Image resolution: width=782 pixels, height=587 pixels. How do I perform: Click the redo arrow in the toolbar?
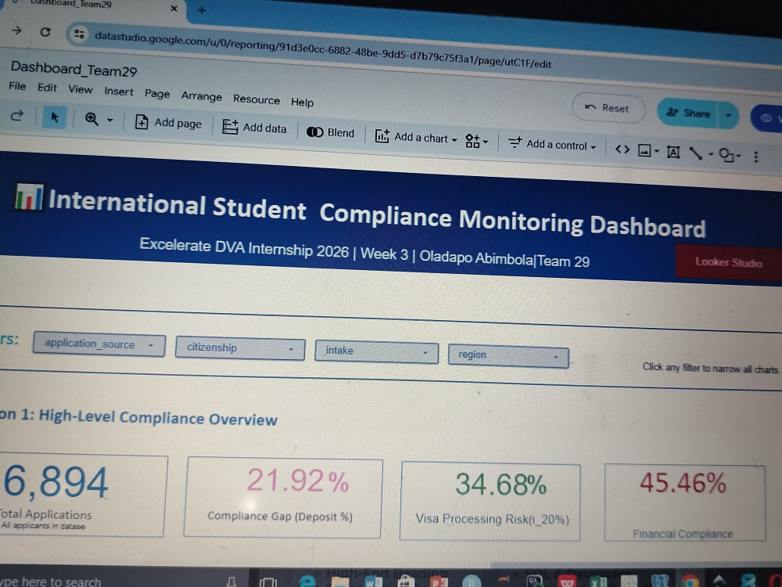(17, 116)
